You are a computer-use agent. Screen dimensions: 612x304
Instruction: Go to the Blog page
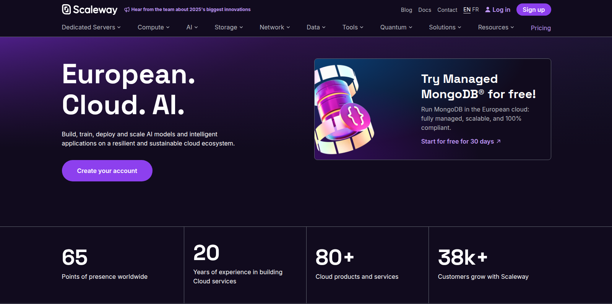406,10
